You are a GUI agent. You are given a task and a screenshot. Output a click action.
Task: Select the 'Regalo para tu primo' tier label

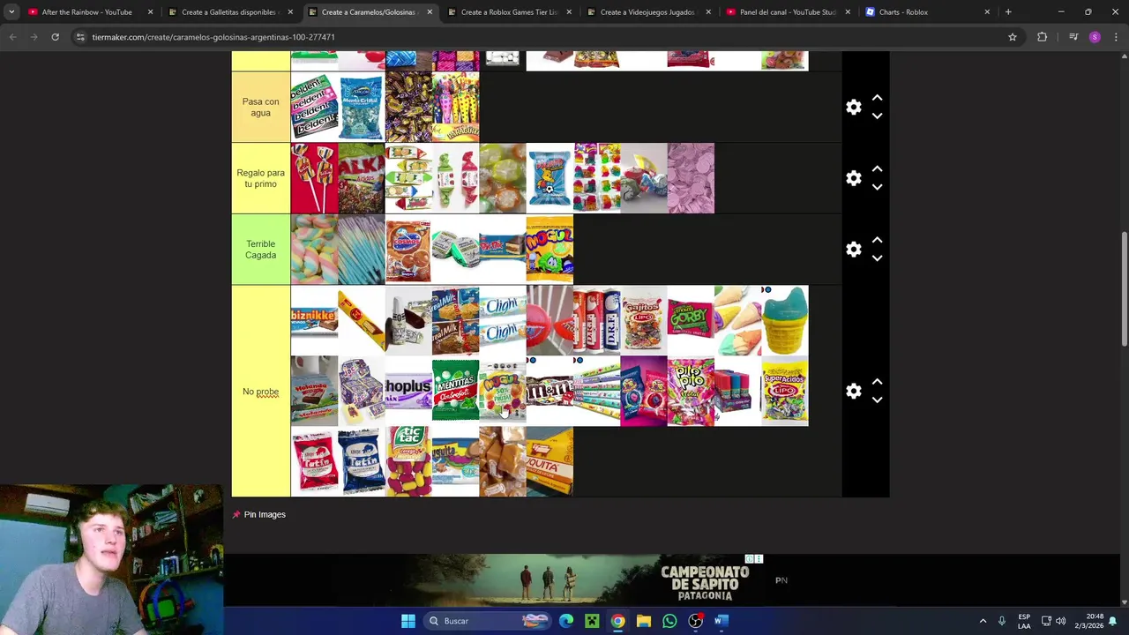point(260,178)
